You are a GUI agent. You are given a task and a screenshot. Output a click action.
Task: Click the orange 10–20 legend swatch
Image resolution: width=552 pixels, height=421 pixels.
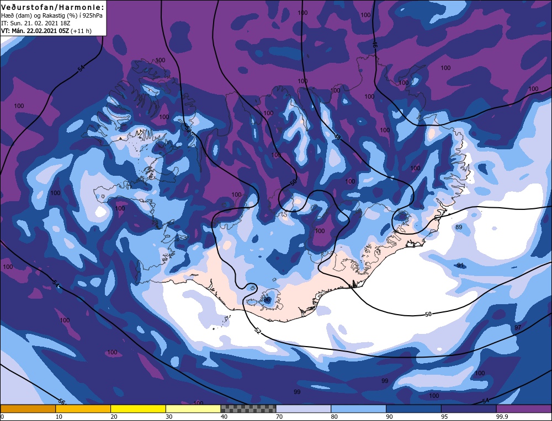[x=83, y=408]
